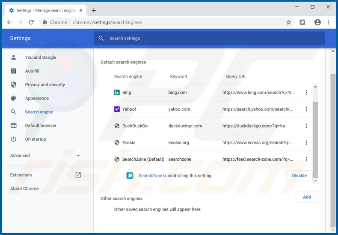The height and width of the screenshot is (235, 338).
Task: Open a new tab with plus icon
Action: coord(94,10)
